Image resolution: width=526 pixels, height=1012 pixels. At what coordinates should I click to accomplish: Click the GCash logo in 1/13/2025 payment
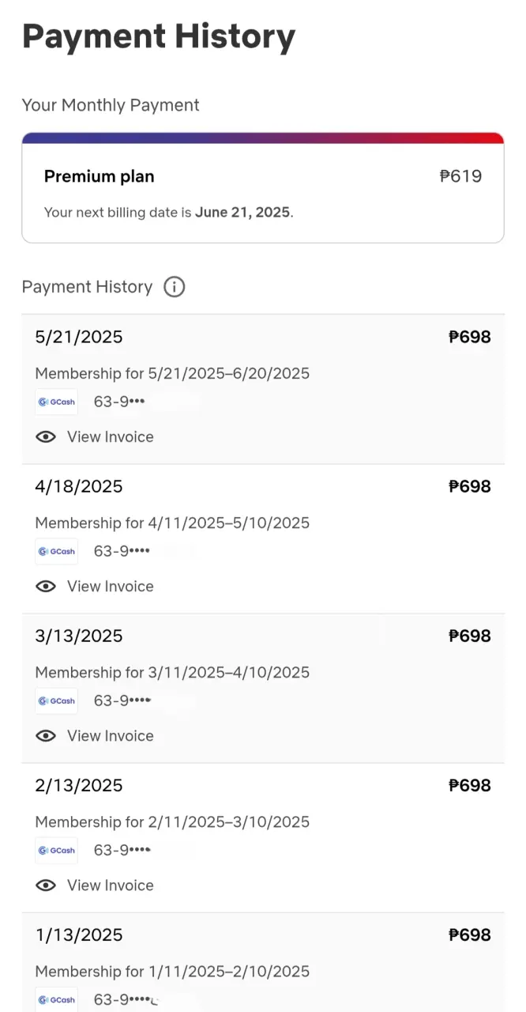[57, 999]
